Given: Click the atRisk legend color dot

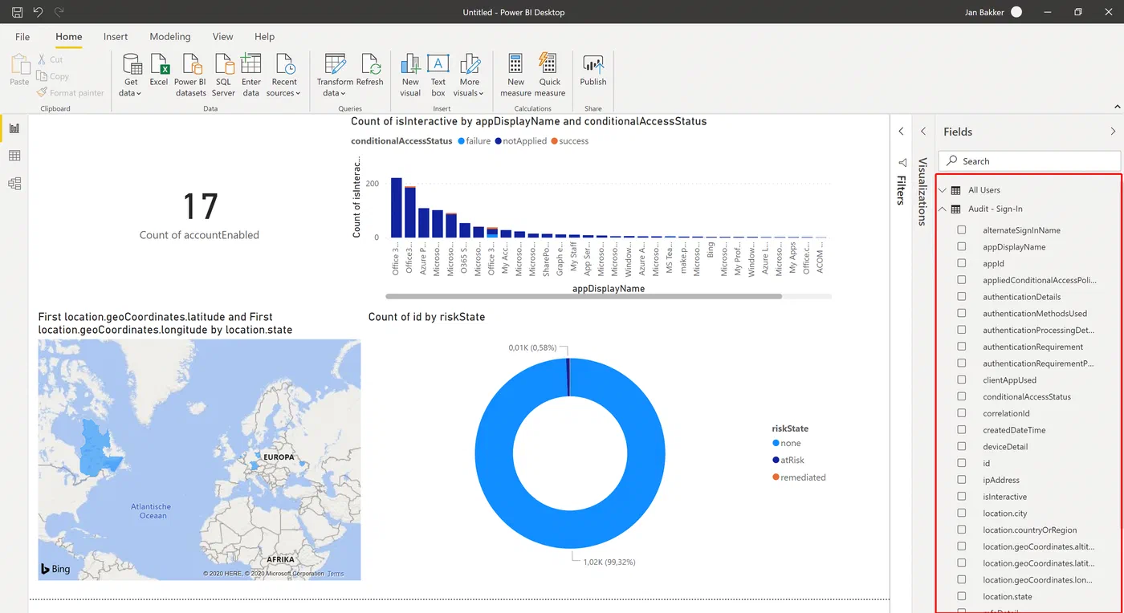Looking at the screenshot, I should pyautogui.click(x=776, y=460).
